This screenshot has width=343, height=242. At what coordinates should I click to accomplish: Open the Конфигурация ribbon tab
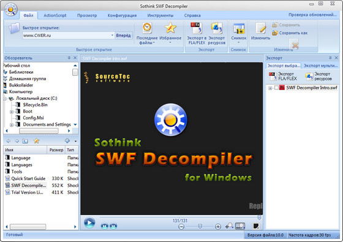coord(122,15)
